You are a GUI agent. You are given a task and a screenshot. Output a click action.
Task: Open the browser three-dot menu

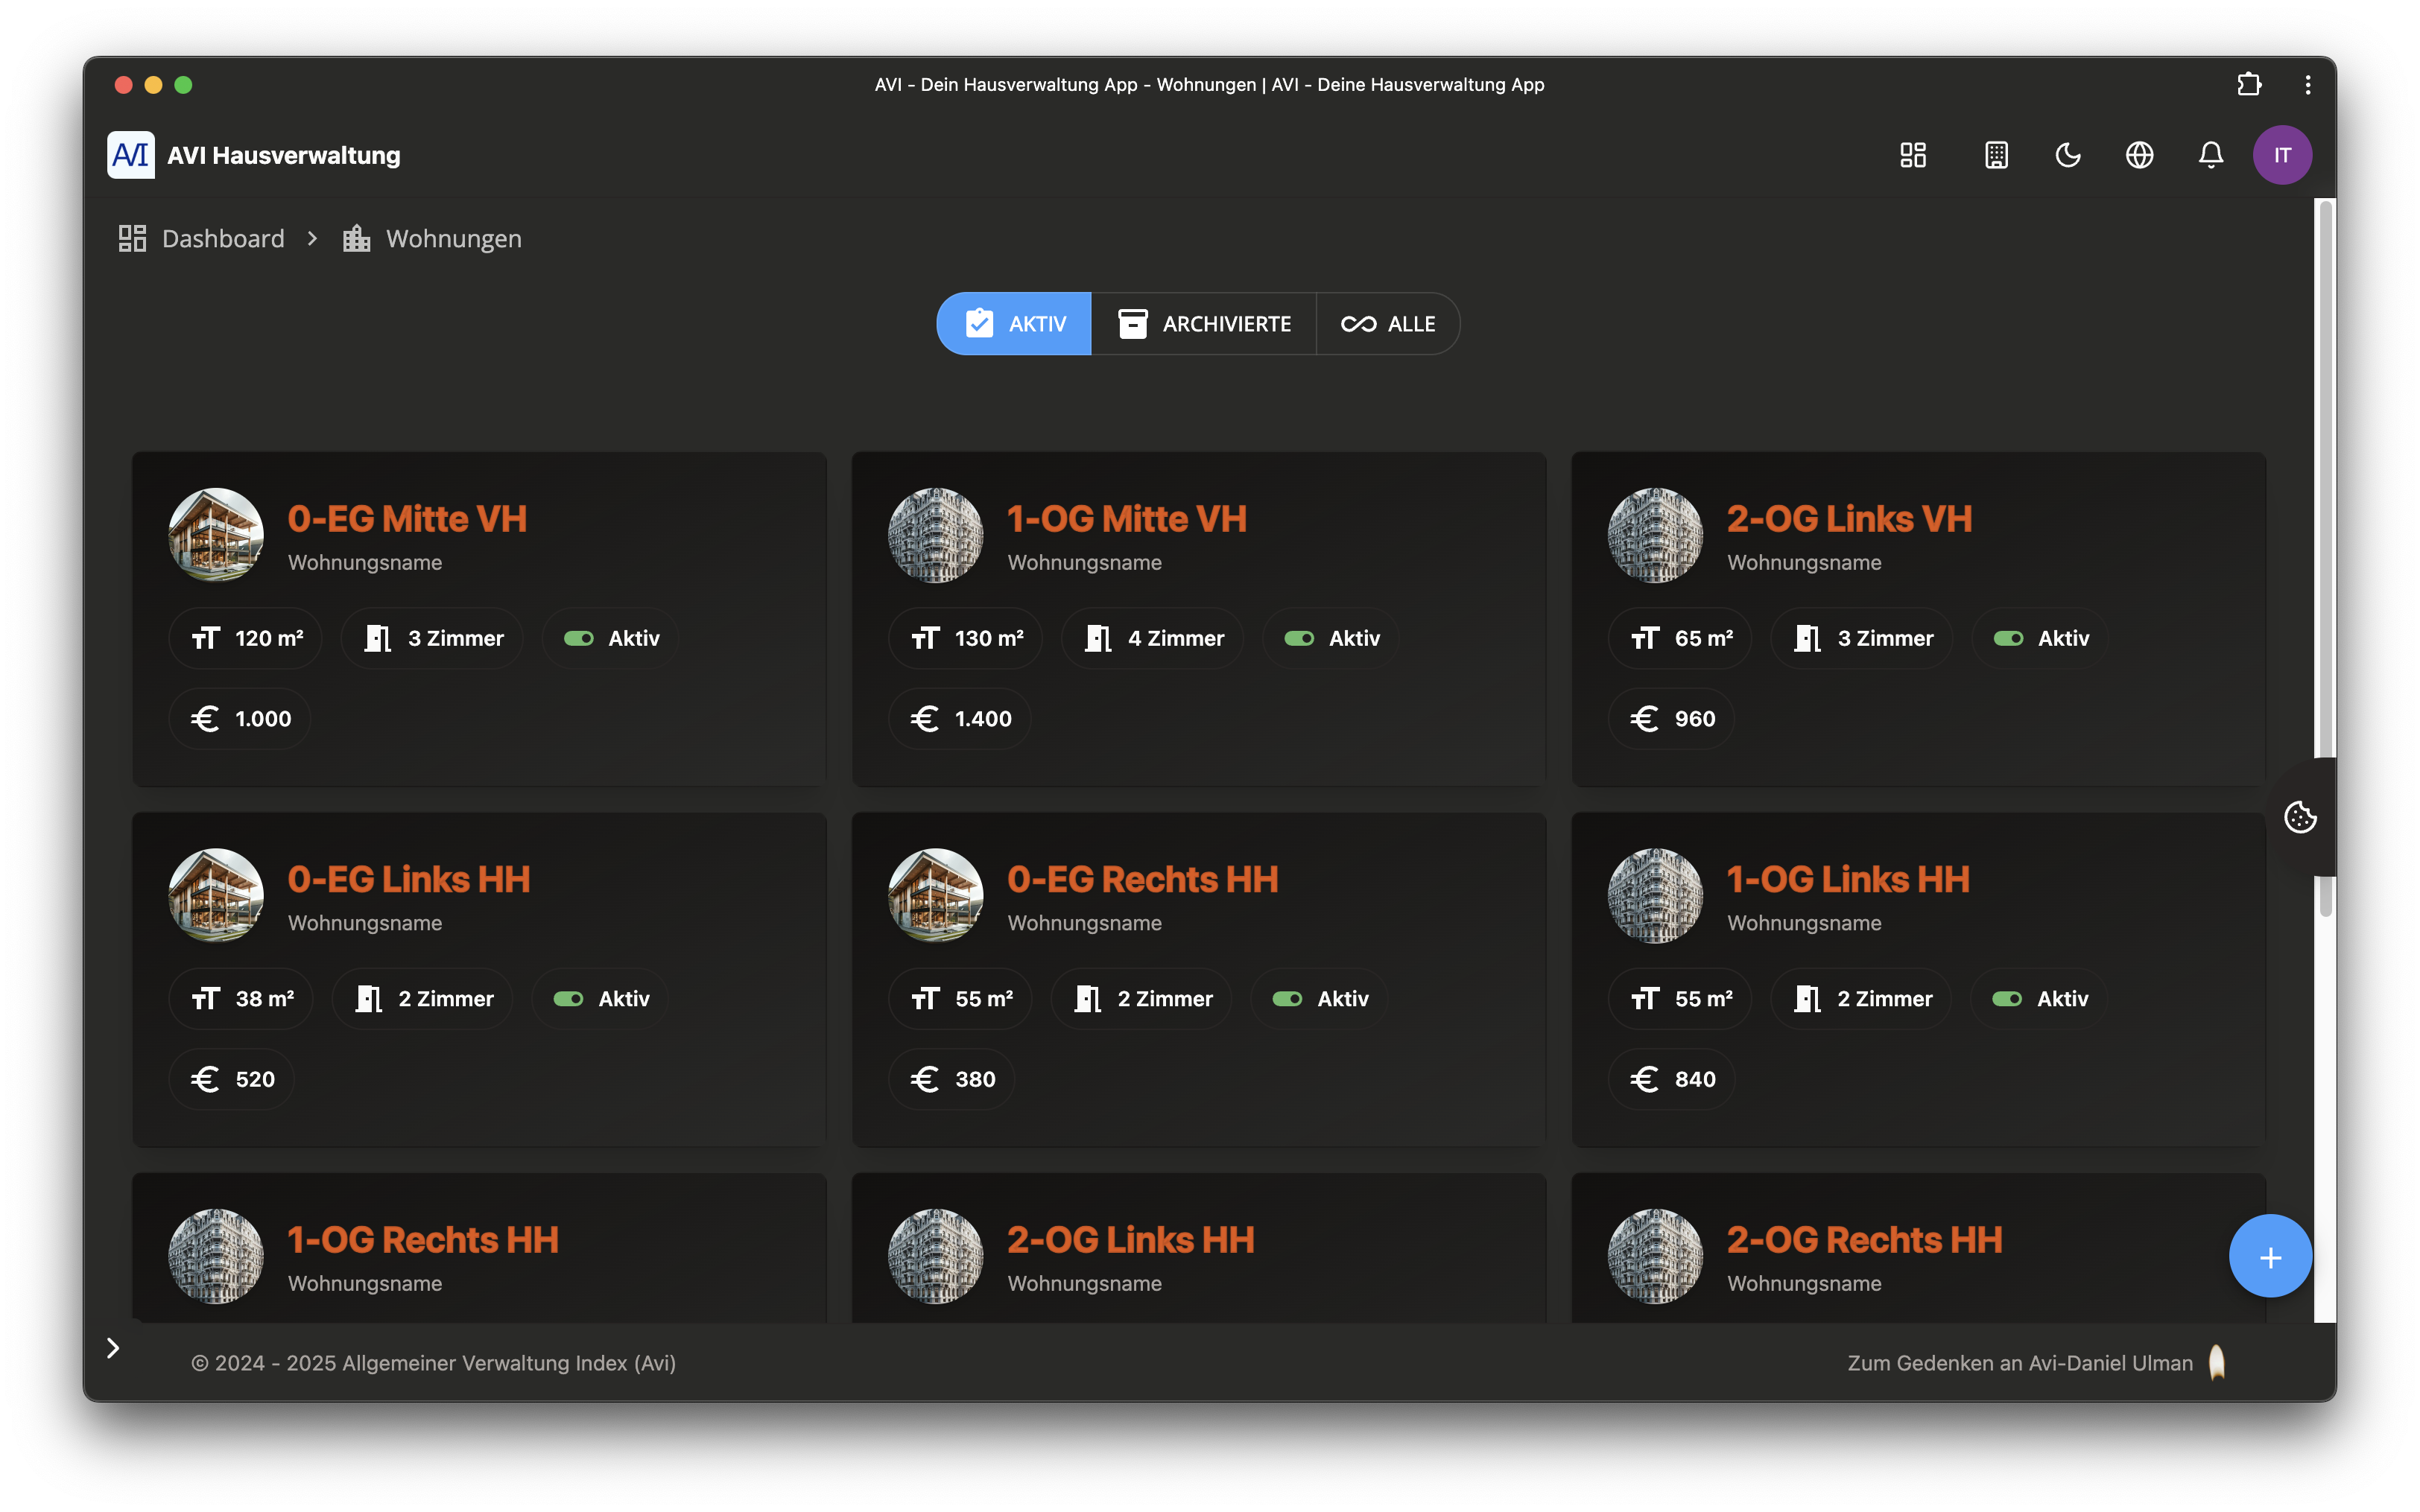2308,85
